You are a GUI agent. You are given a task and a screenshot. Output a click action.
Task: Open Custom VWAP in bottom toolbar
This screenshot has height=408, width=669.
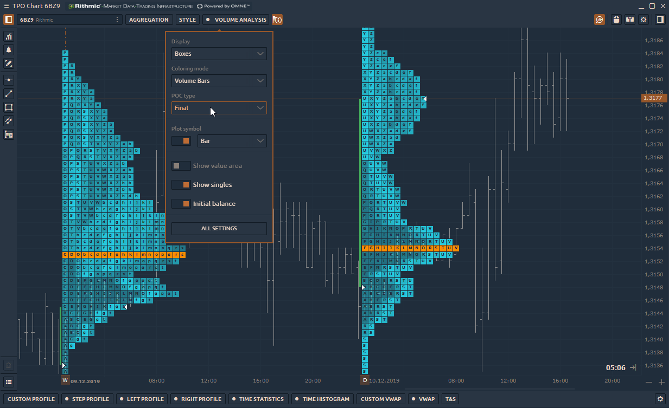click(380, 399)
